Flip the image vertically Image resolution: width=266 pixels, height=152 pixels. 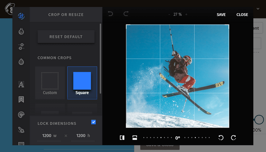(134, 137)
